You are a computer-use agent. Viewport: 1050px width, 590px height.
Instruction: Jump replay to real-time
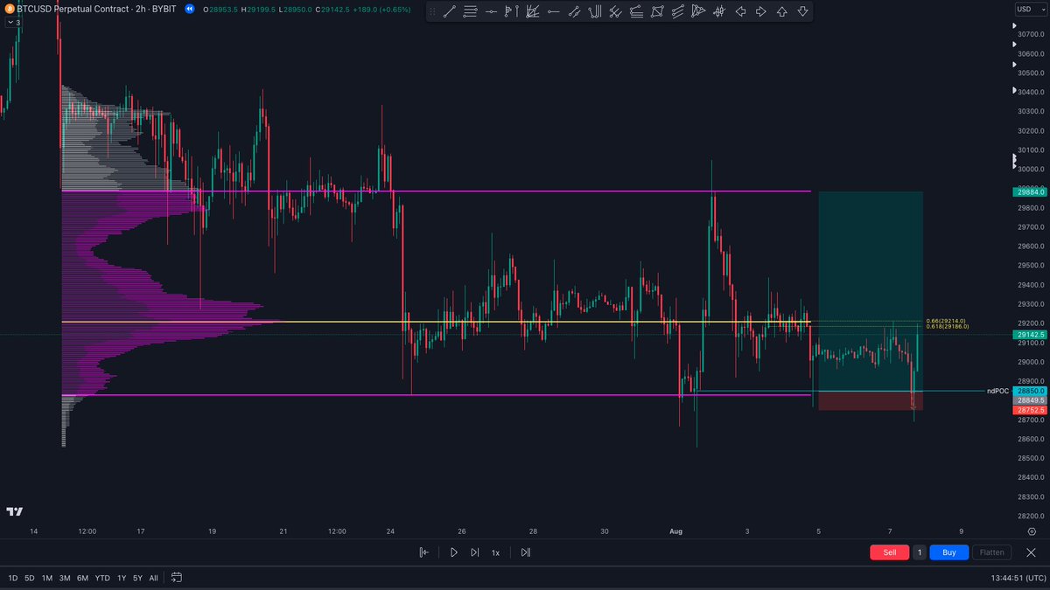pos(525,552)
